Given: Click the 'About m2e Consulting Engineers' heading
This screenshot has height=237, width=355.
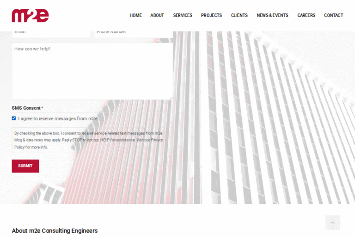Looking at the screenshot, I should coord(55,231).
